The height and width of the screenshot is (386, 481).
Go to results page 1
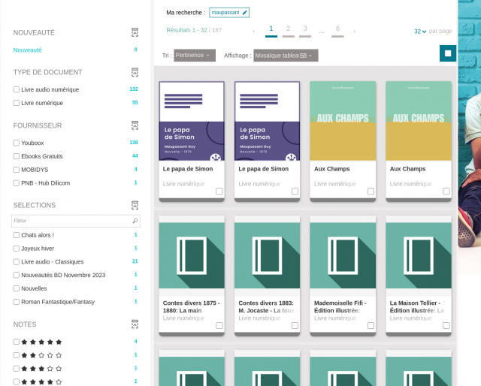271,30
